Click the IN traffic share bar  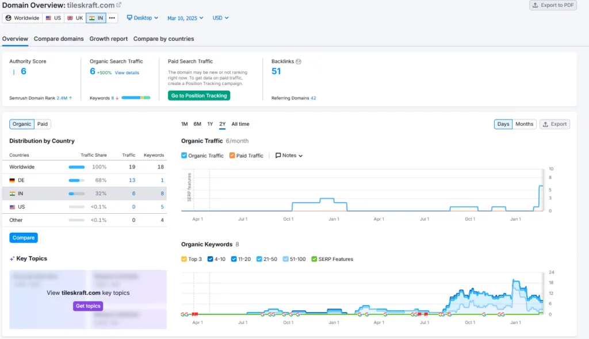(x=77, y=194)
